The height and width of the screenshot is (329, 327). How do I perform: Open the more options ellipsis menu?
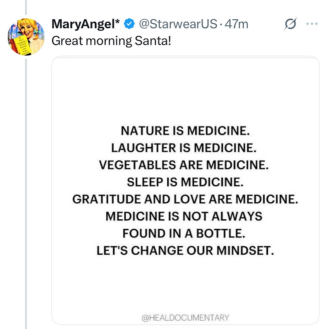tap(312, 24)
